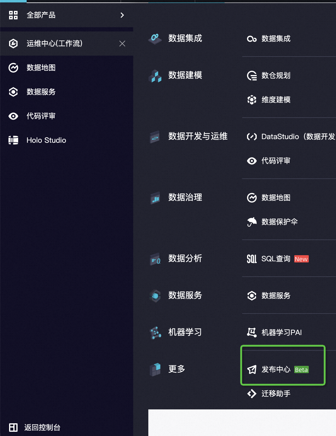Close the 运维中心(工作流) entry
336x436 pixels.
click(122, 44)
